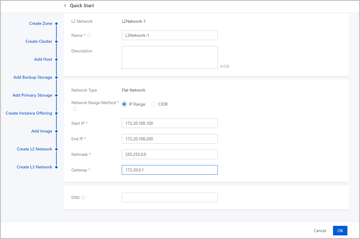Viewport: 360px width, 239px height.
Task: Go to the Create L2 Network step
Action: pos(34,149)
